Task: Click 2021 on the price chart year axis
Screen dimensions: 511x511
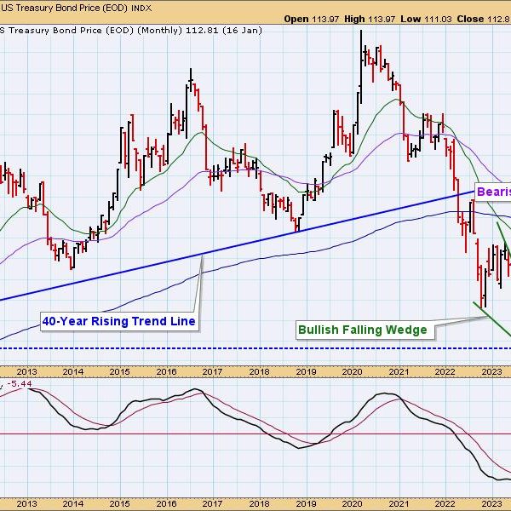Action: point(399,371)
